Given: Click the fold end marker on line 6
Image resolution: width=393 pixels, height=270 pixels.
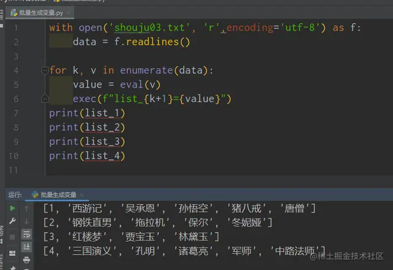Looking at the screenshot, I should (45, 99).
